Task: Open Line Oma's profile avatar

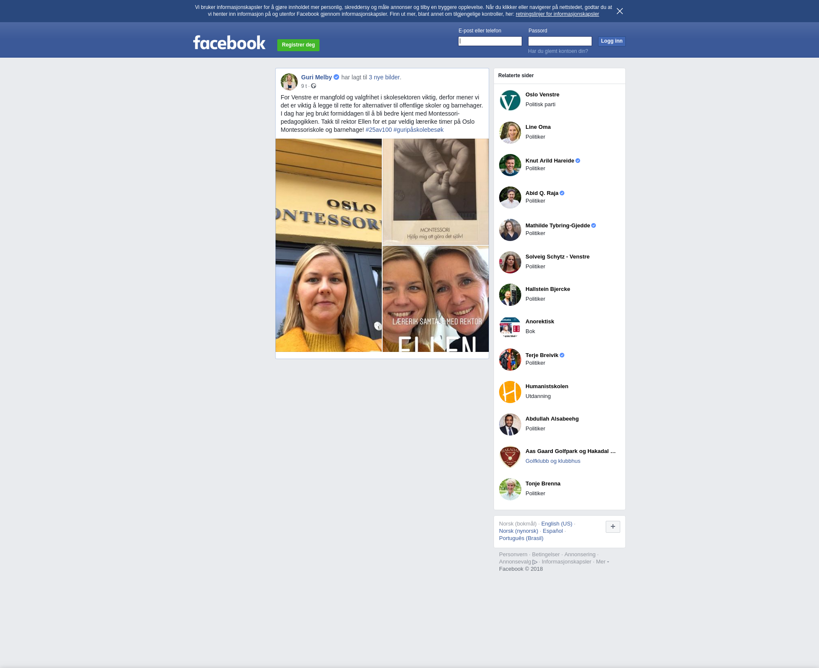Action: pyautogui.click(x=510, y=133)
